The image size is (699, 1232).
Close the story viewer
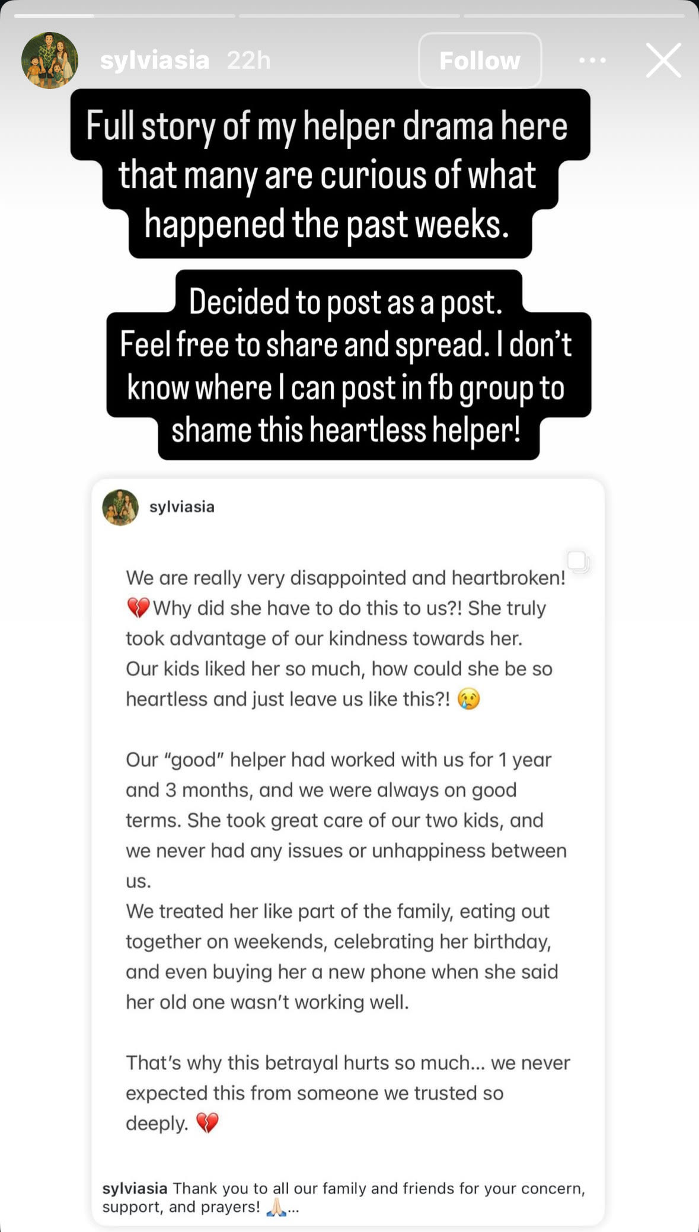tap(663, 60)
